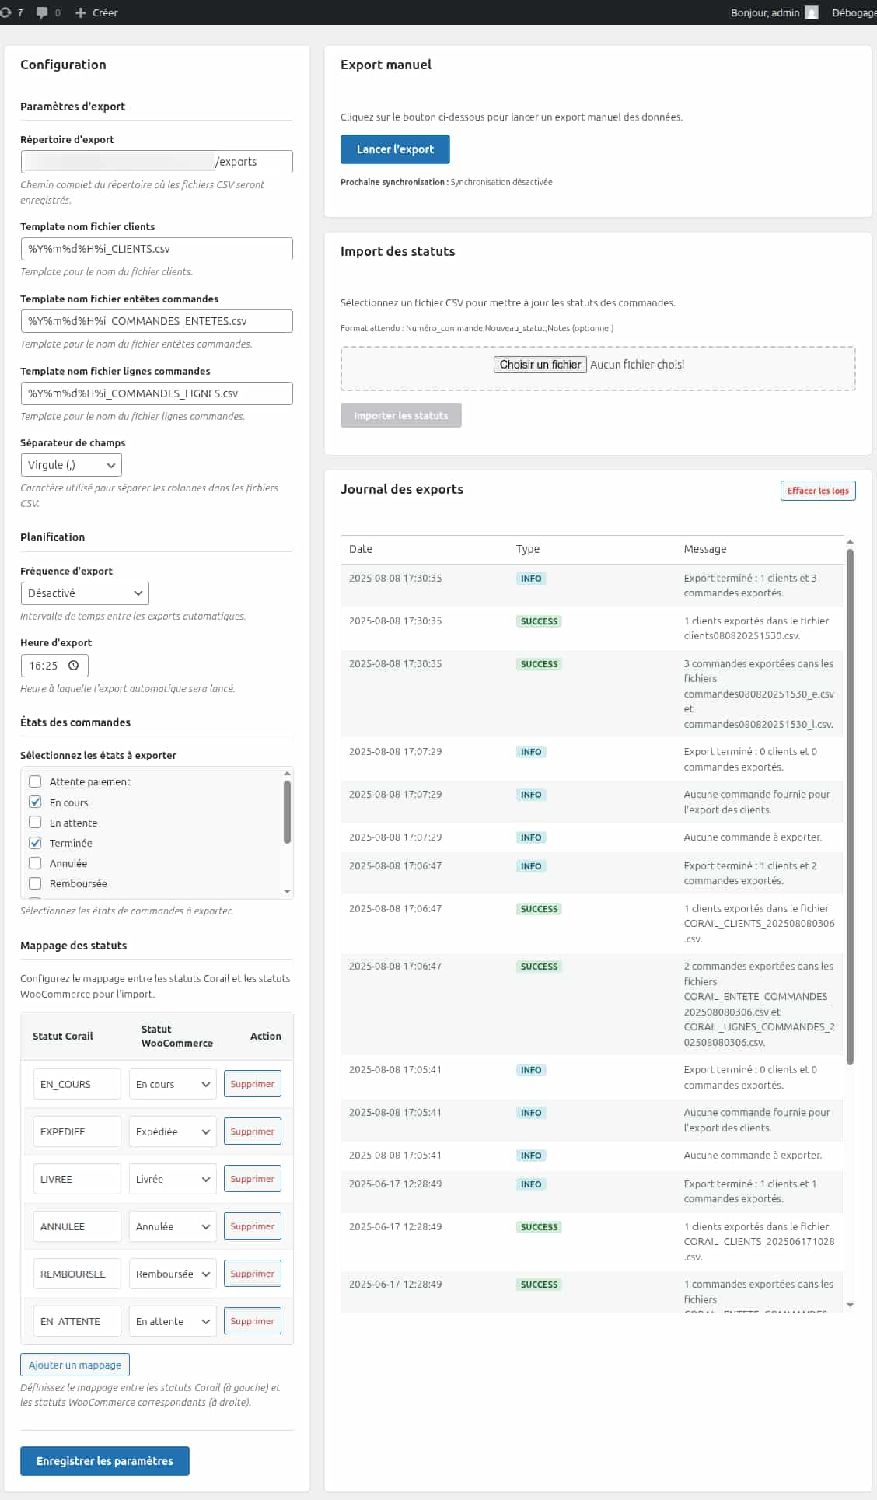Image resolution: width=877 pixels, height=1500 pixels.
Task: Uncheck the En cours order state
Action: tap(35, 802)
